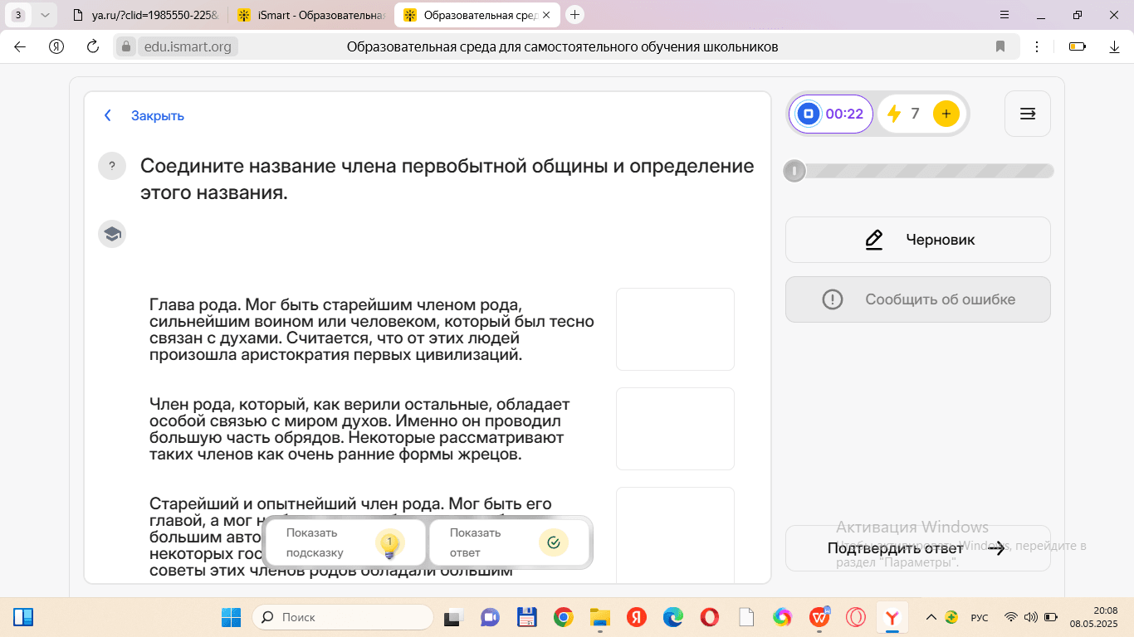1134x637 pixels.
Task: Open WPS Office from the taskbar
Action: coord(819,617)
